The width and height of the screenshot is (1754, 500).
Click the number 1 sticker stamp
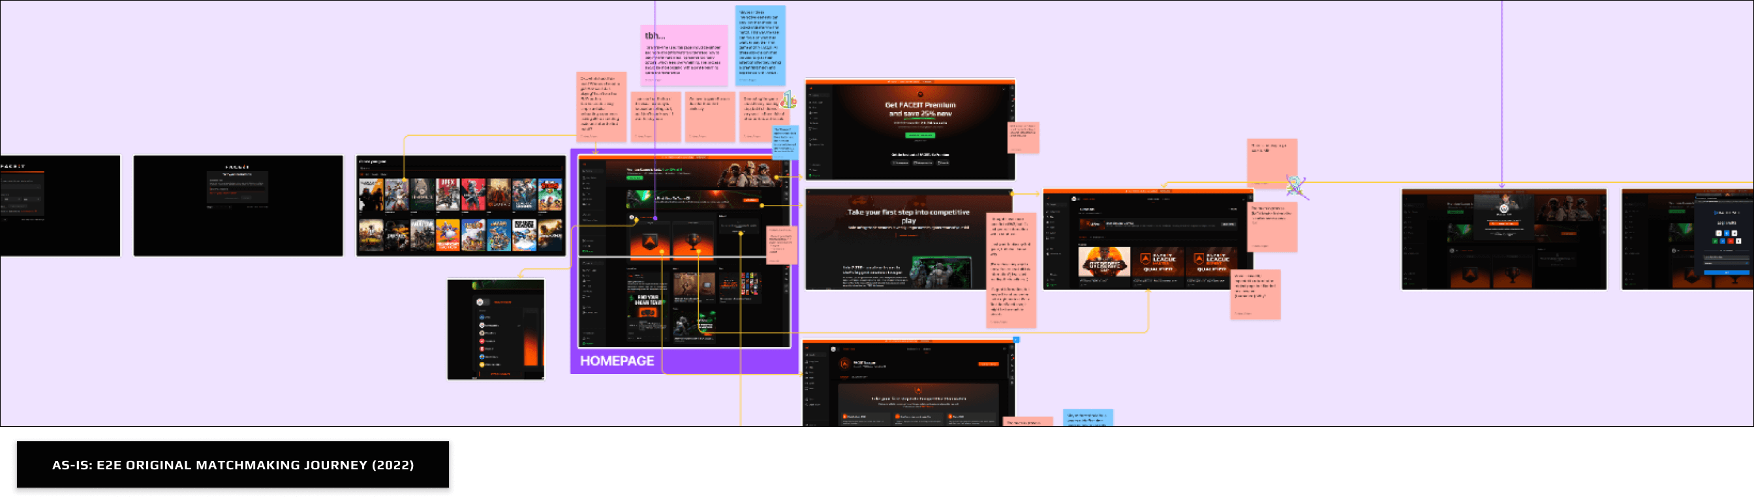click(788, 99)
